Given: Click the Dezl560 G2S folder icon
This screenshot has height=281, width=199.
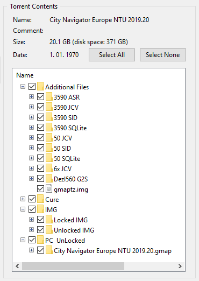Looking at the screenshot, I should (x=49, y=178).
